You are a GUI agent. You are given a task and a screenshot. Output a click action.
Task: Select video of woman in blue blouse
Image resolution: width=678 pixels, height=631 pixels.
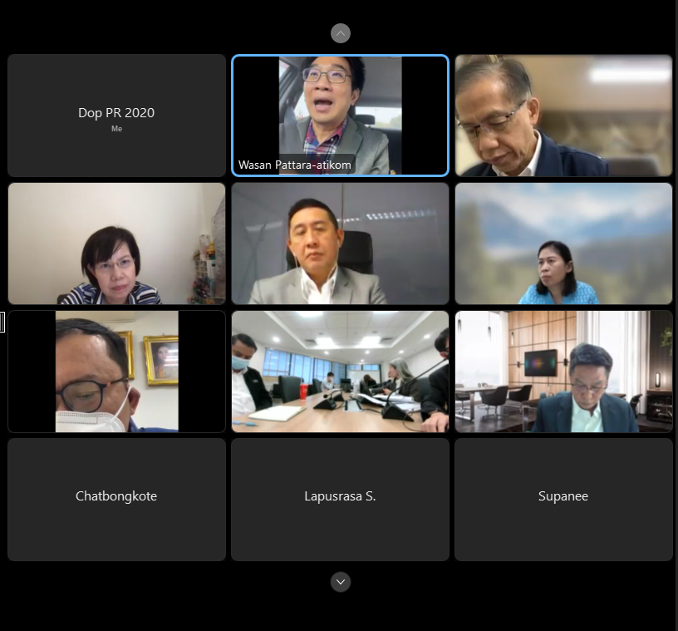[x=563, y=244]
